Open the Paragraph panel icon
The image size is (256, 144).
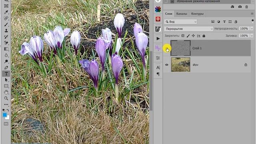(158, 74)
